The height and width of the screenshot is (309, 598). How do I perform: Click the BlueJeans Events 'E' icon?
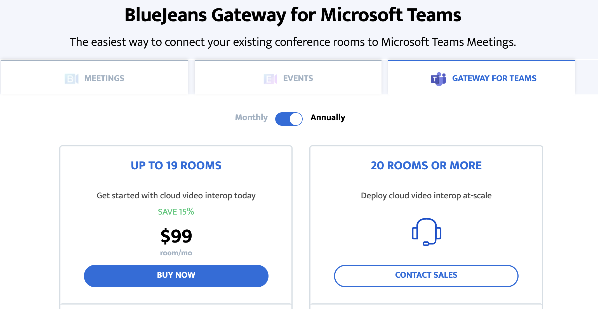[x=270, y=79]
